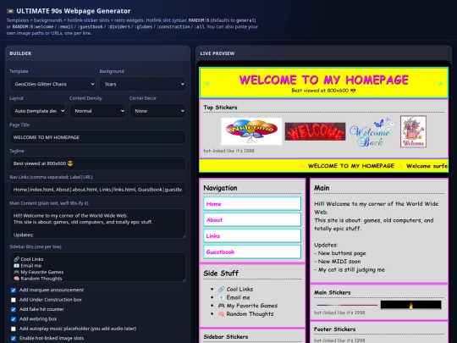Open the Home nav link in preview

252,203
